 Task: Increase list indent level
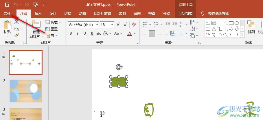[175, 25]
